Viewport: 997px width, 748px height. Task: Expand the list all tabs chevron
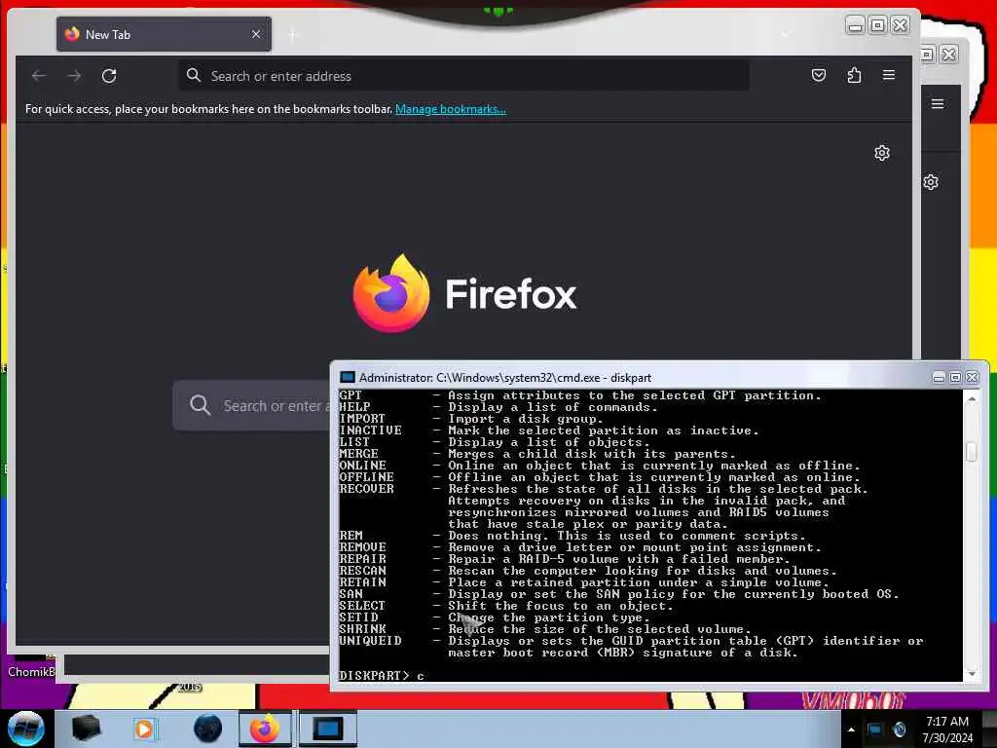coord(786,34)
